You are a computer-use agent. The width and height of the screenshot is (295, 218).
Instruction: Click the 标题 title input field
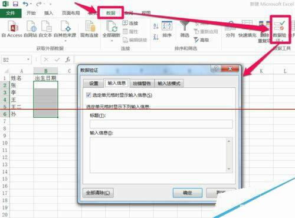click(x=161, y=124)
